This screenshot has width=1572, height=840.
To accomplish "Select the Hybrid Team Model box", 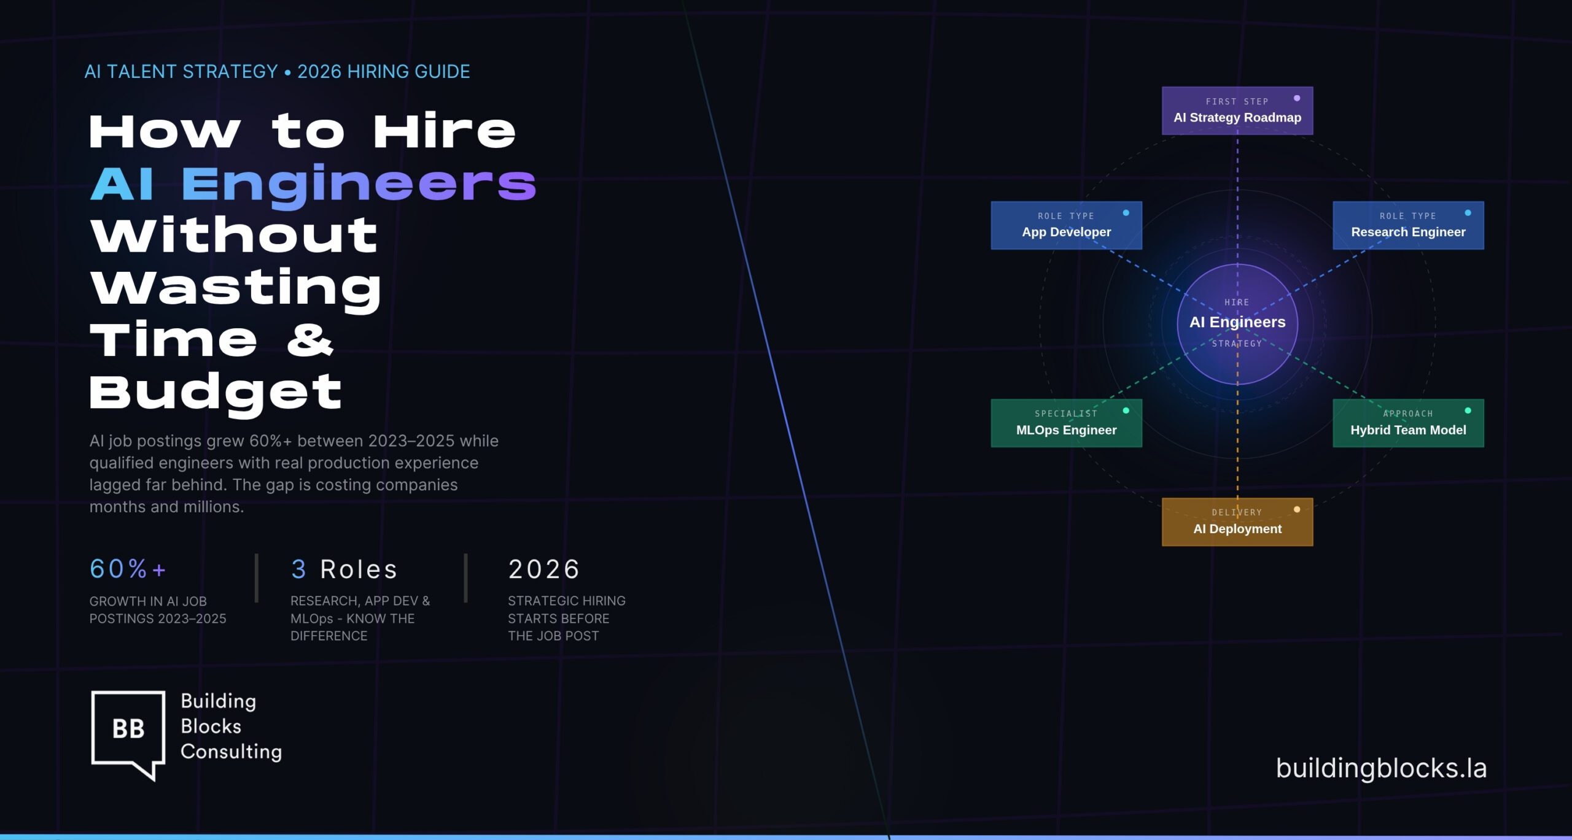I will pyautogui.click(x=1408, y=423).
